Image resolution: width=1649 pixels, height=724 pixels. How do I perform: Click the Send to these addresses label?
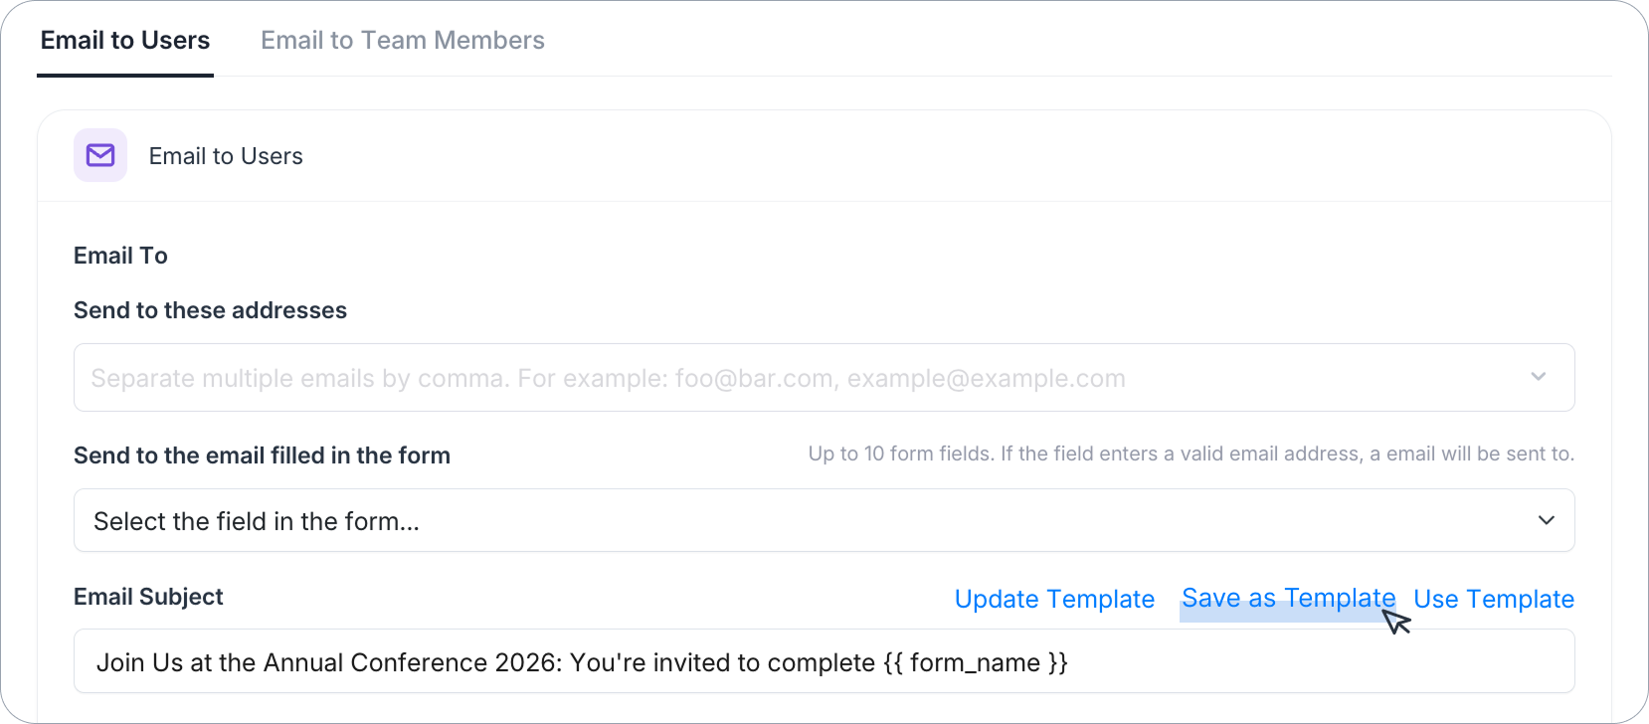210,310
